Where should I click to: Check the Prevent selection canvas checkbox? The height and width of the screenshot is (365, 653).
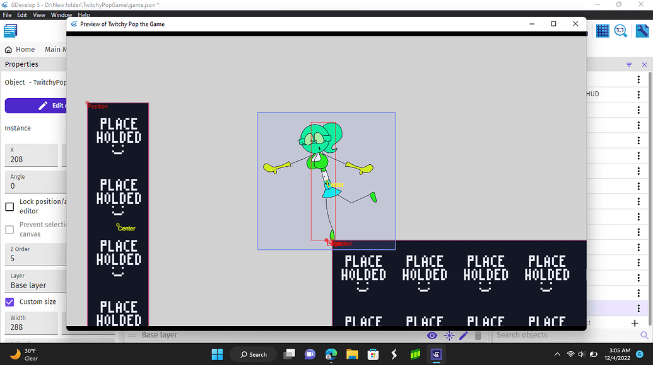(x=9, y=230)
